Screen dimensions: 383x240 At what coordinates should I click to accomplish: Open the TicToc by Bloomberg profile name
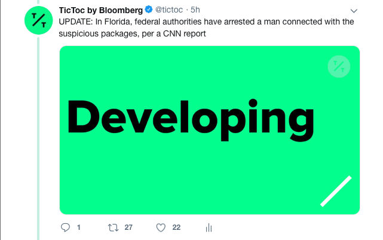click(x=101, y=10)
